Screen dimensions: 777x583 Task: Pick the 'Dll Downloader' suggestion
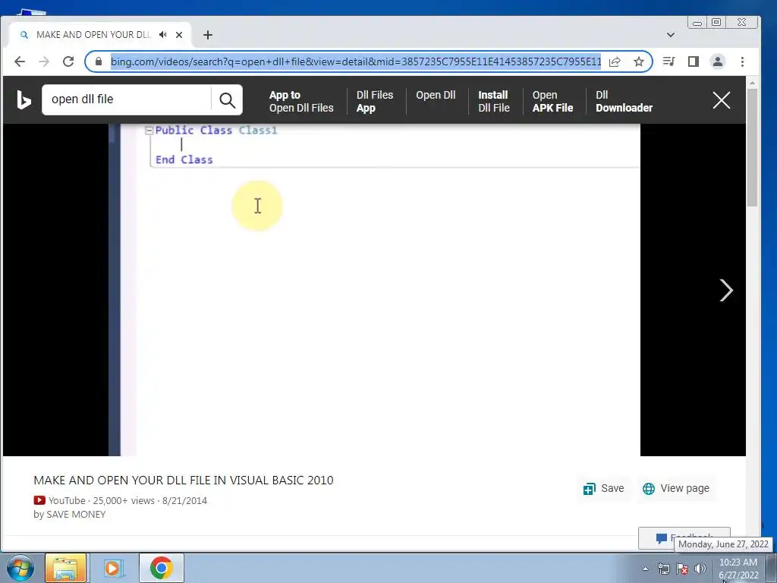coord(624,101)
